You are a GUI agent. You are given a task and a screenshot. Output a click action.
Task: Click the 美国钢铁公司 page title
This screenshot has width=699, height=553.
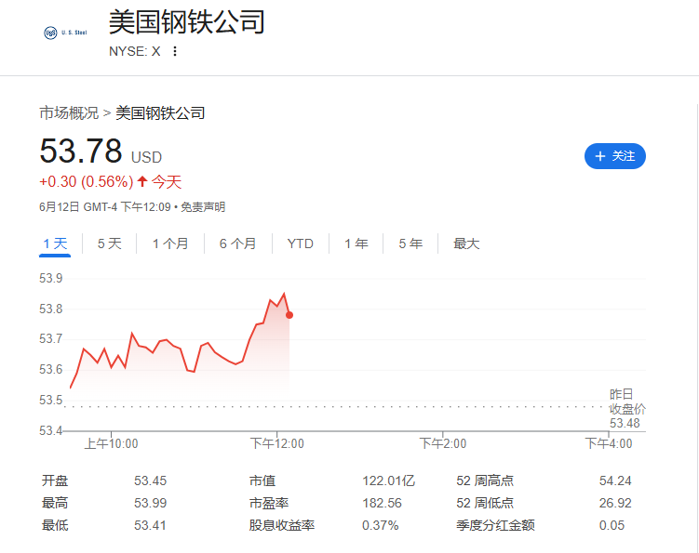coord(187,21)
